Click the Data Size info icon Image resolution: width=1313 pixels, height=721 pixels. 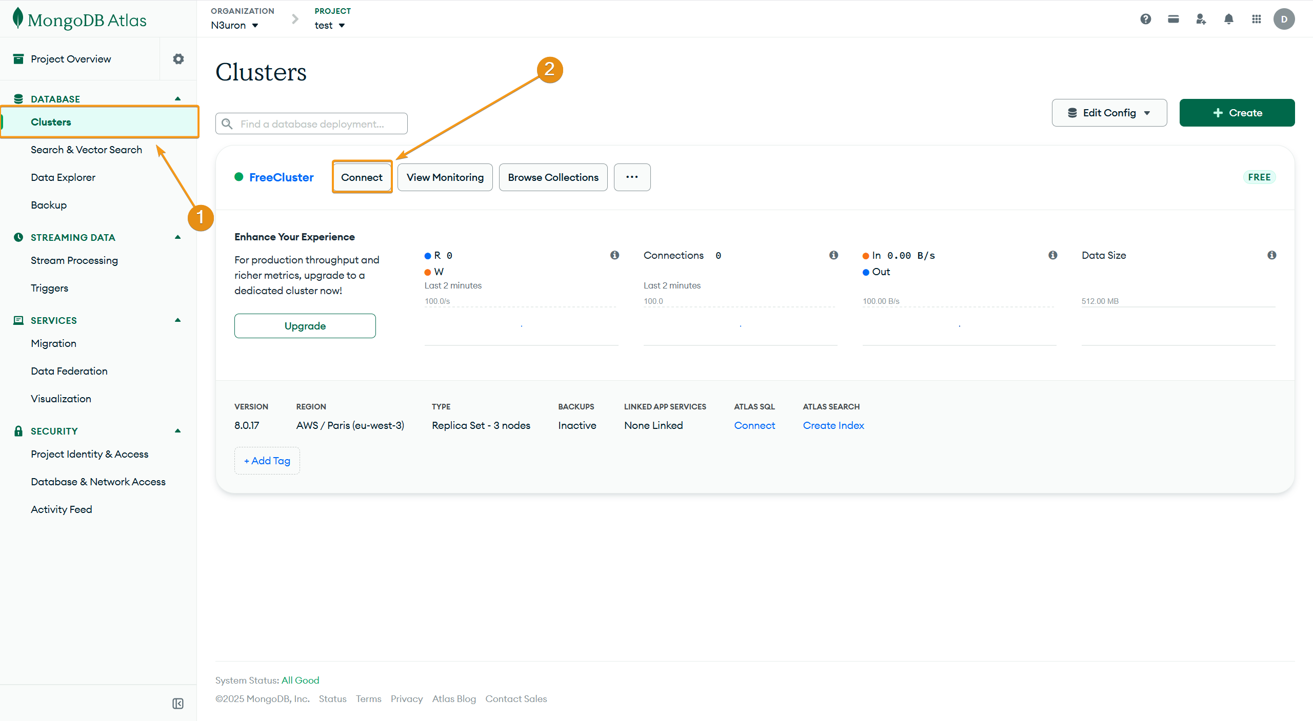1271,255
